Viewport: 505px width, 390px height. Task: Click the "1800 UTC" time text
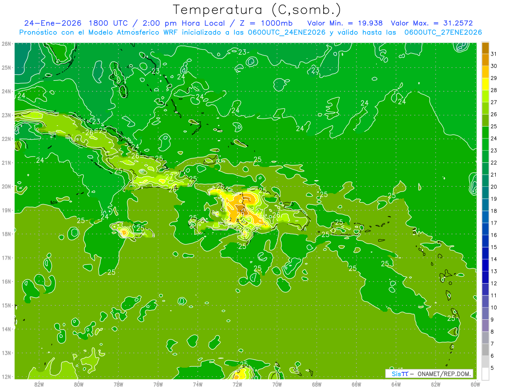point(109,23)
